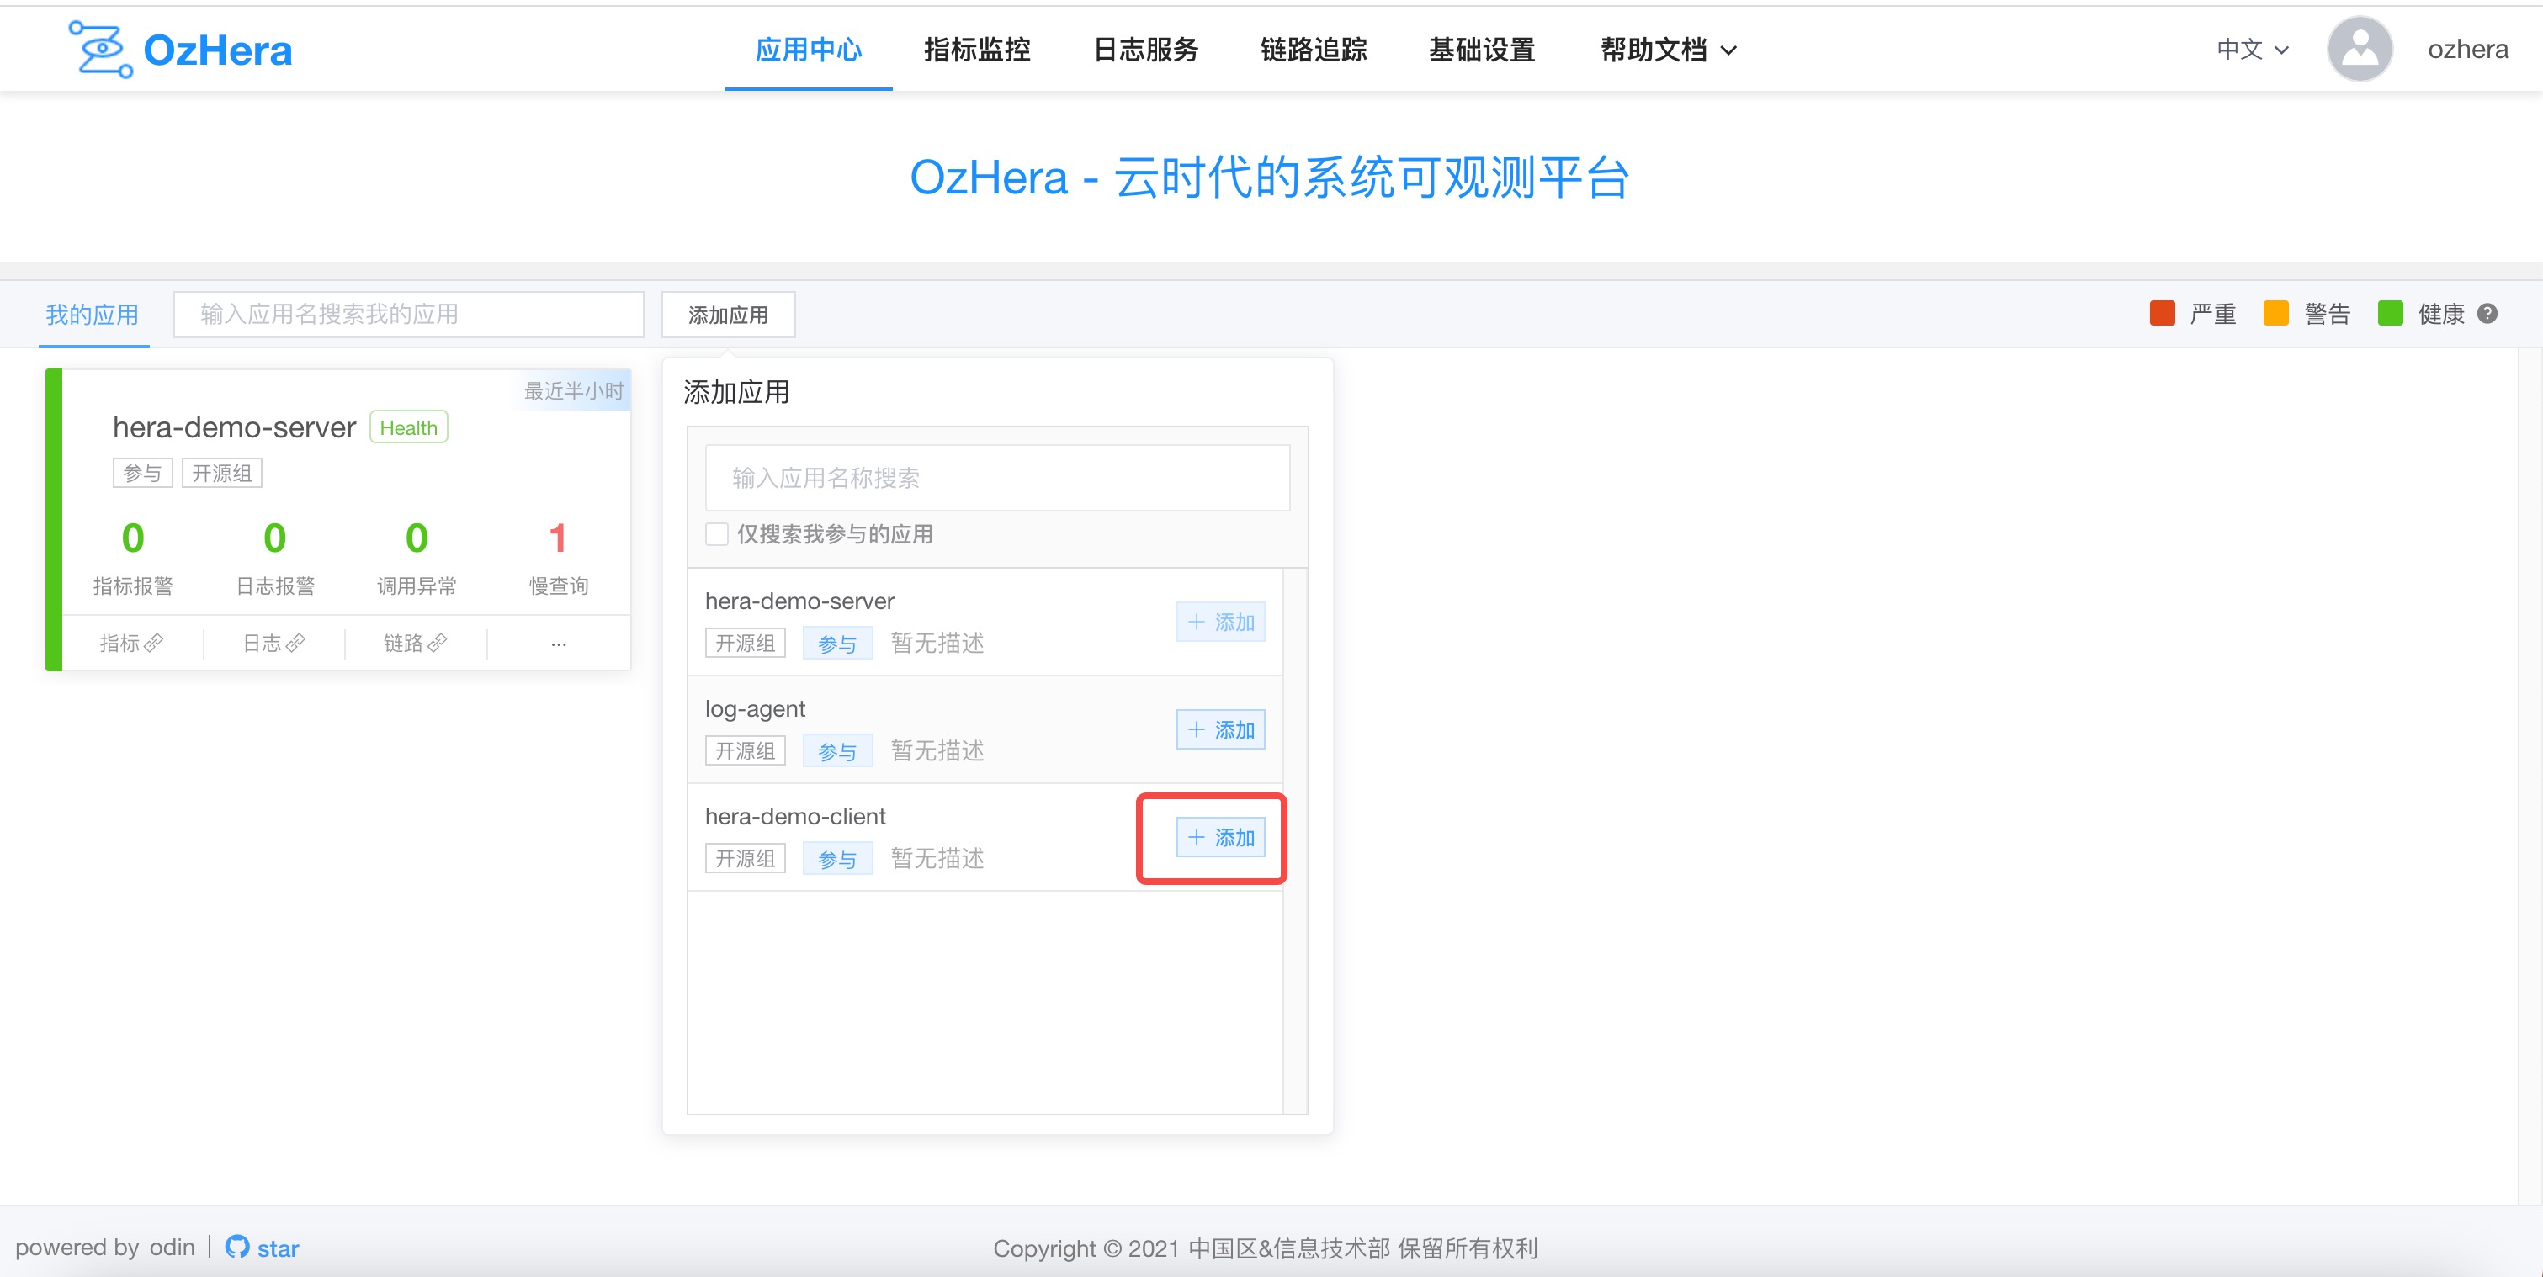Open the user avatar icon
This screenshot has height=1277, width=2543.
(x=2360, y=48)
